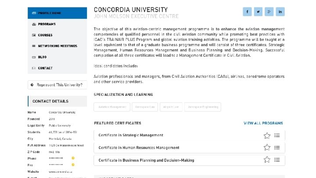Go to Courses section

pos(57,35)
